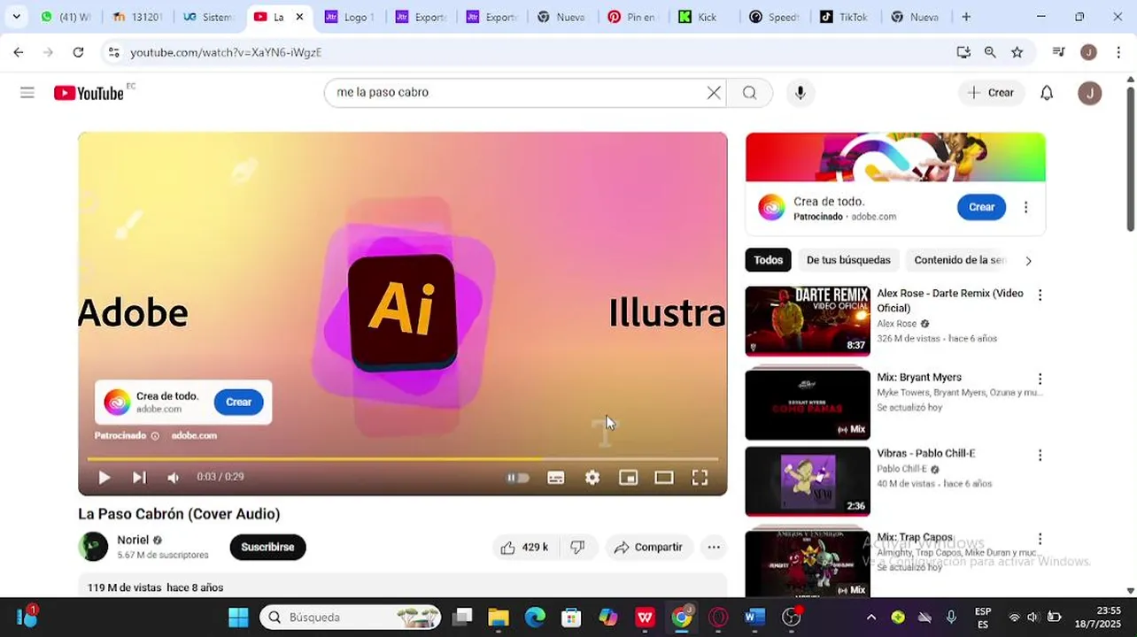Switch to theater mode
Image resolution: width=1137 pixels, height=637 pixels.
(x=664, y=478)
